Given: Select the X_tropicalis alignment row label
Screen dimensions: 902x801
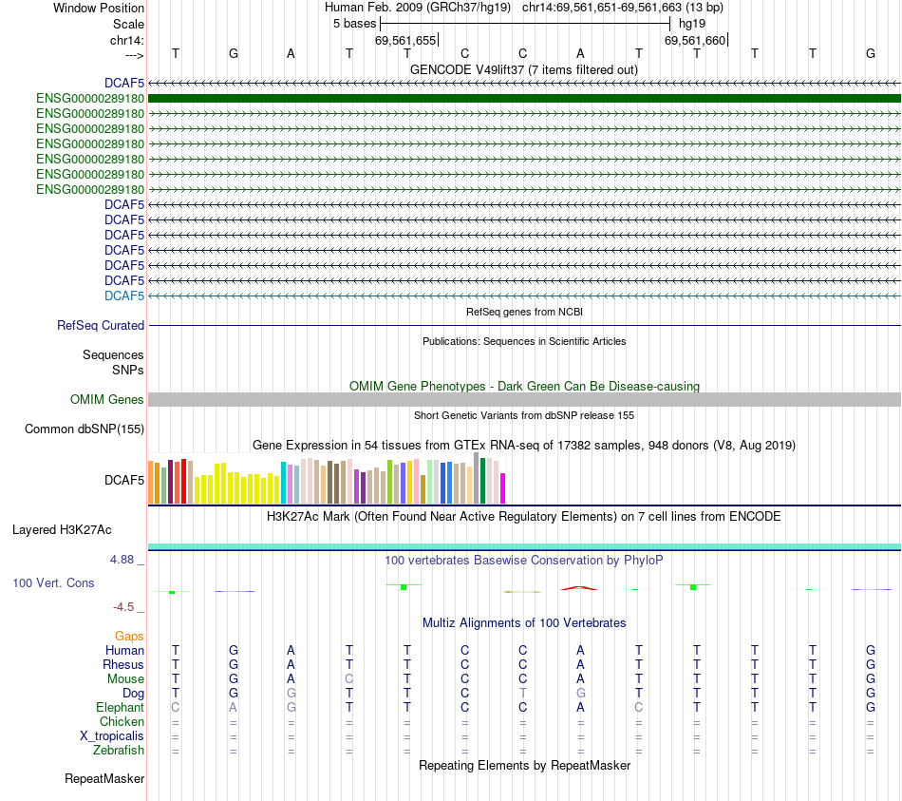Looking at the screenshot, I should coord(112,736).
